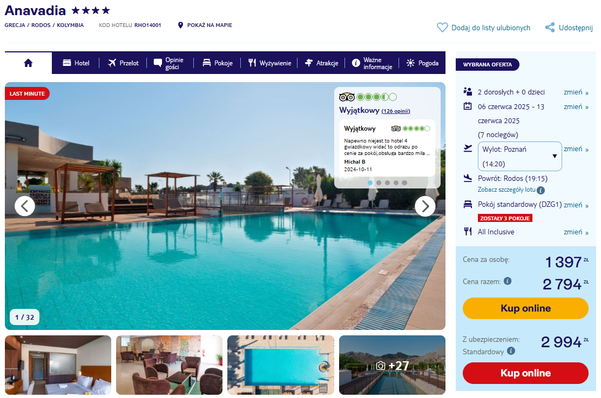Open the +27 photos thumbnail

392,365
